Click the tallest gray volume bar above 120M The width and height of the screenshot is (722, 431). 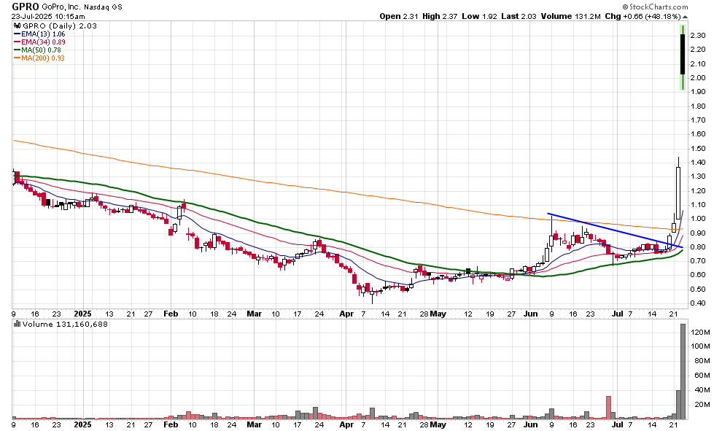pyautogui.click(x=683, y=372)
